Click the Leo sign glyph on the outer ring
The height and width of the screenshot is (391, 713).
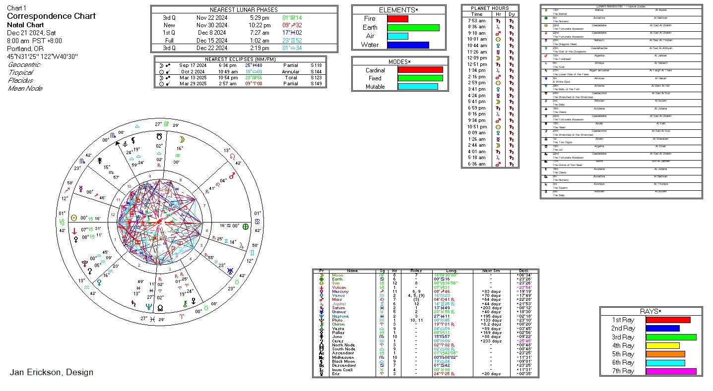click(x=233, y=157)
